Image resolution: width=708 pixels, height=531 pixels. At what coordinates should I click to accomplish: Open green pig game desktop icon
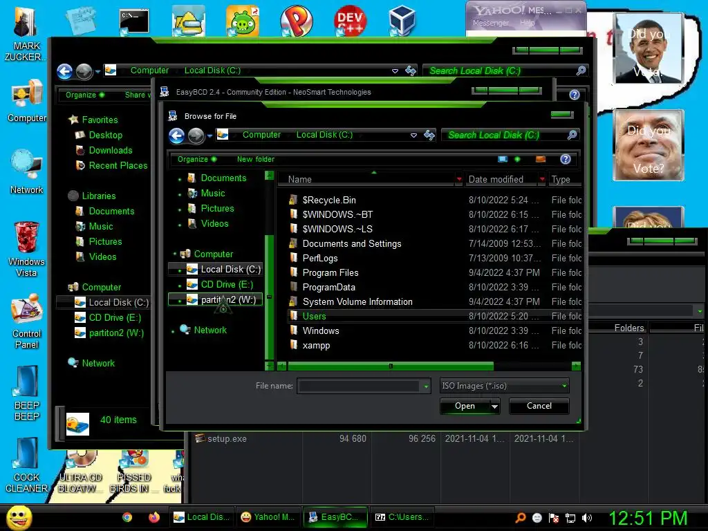[x=243, y=20]
